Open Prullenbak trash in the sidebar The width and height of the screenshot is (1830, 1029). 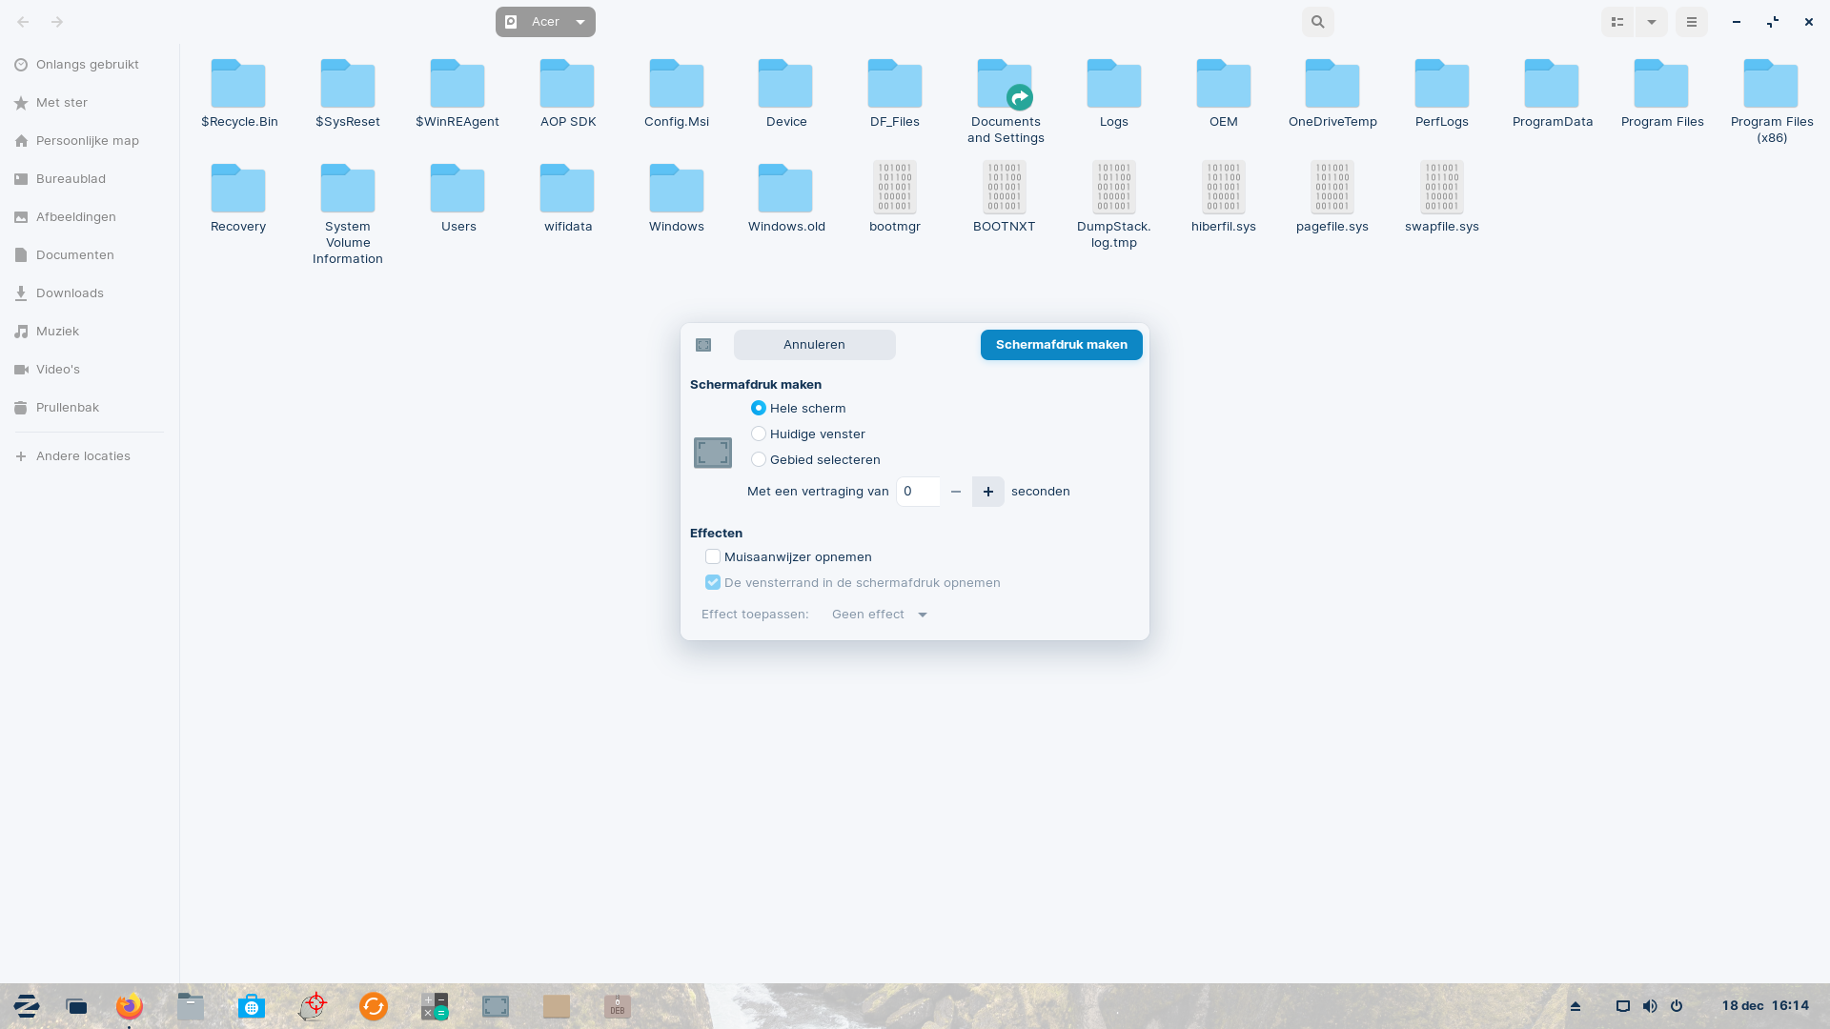point(68,407)
